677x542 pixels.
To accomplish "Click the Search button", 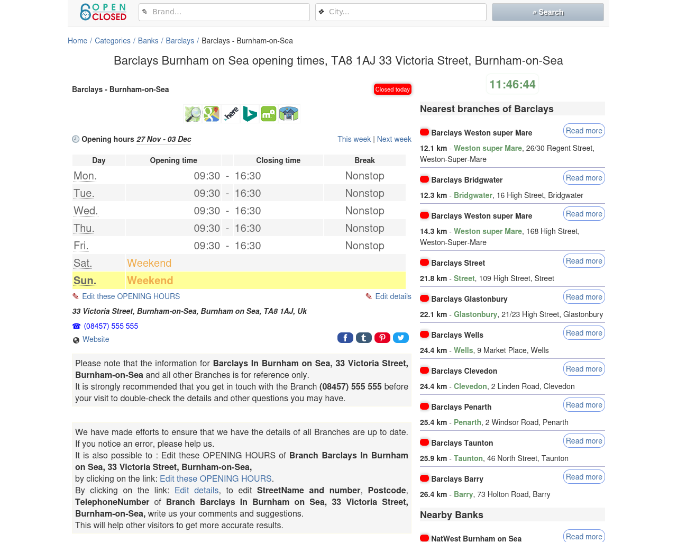I will [x=548, y=12].
